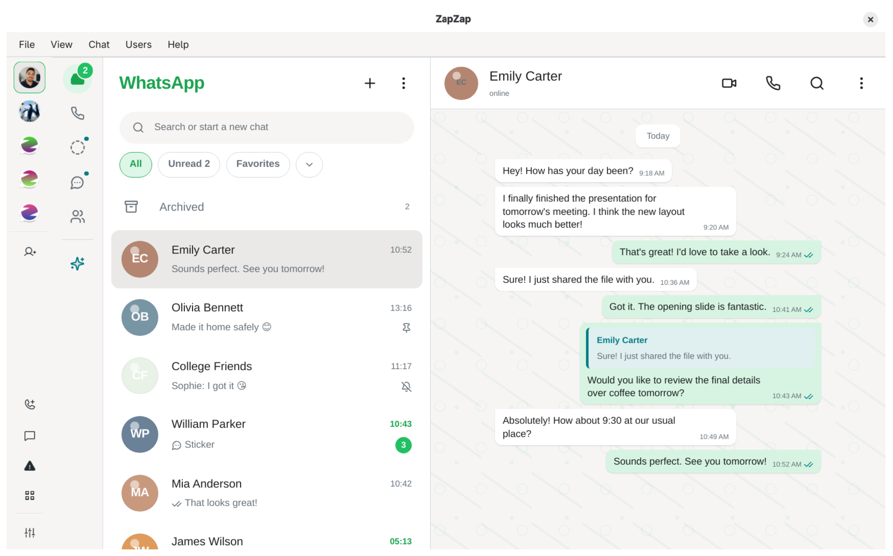893x556 pixels.
Task: Open the Chat menu
Action: click(99, 44)
